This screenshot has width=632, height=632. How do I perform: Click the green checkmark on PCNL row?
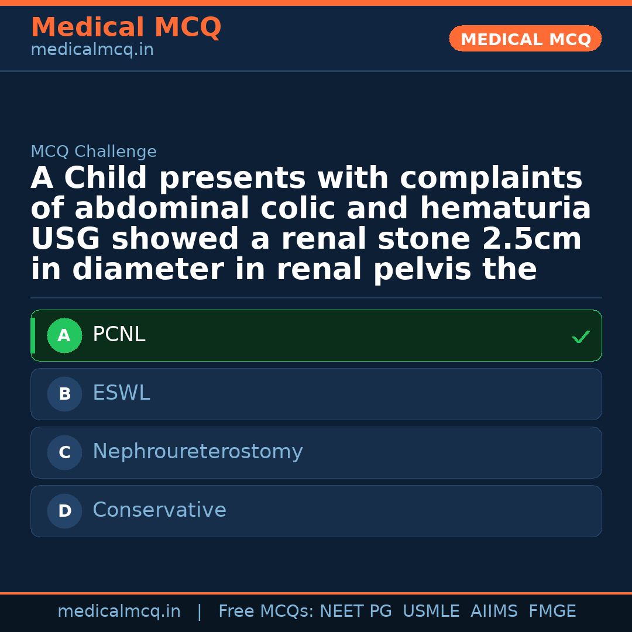(x=581, y=336)
